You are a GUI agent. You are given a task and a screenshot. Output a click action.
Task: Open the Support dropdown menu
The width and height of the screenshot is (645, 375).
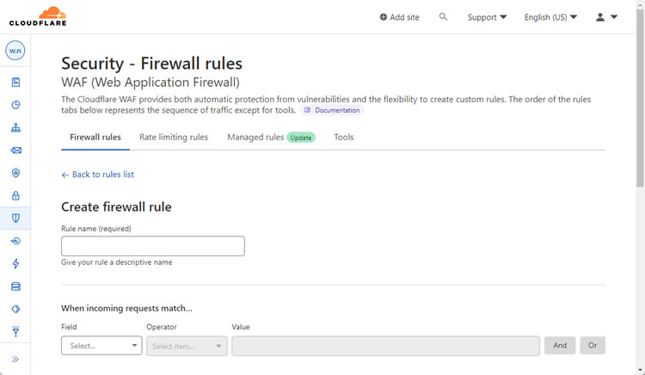(x=487, y=17)
